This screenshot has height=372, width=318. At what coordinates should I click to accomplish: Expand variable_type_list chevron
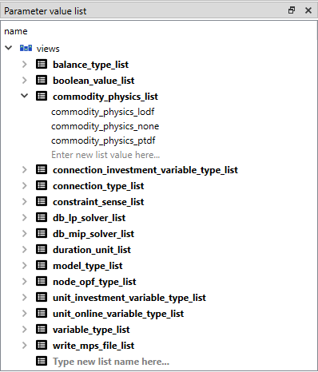tap(25, 329)
